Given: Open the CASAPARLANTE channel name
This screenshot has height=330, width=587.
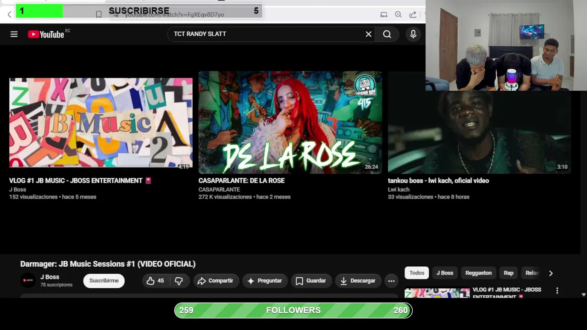Looking at the screenshot, I should click(219, 189).
